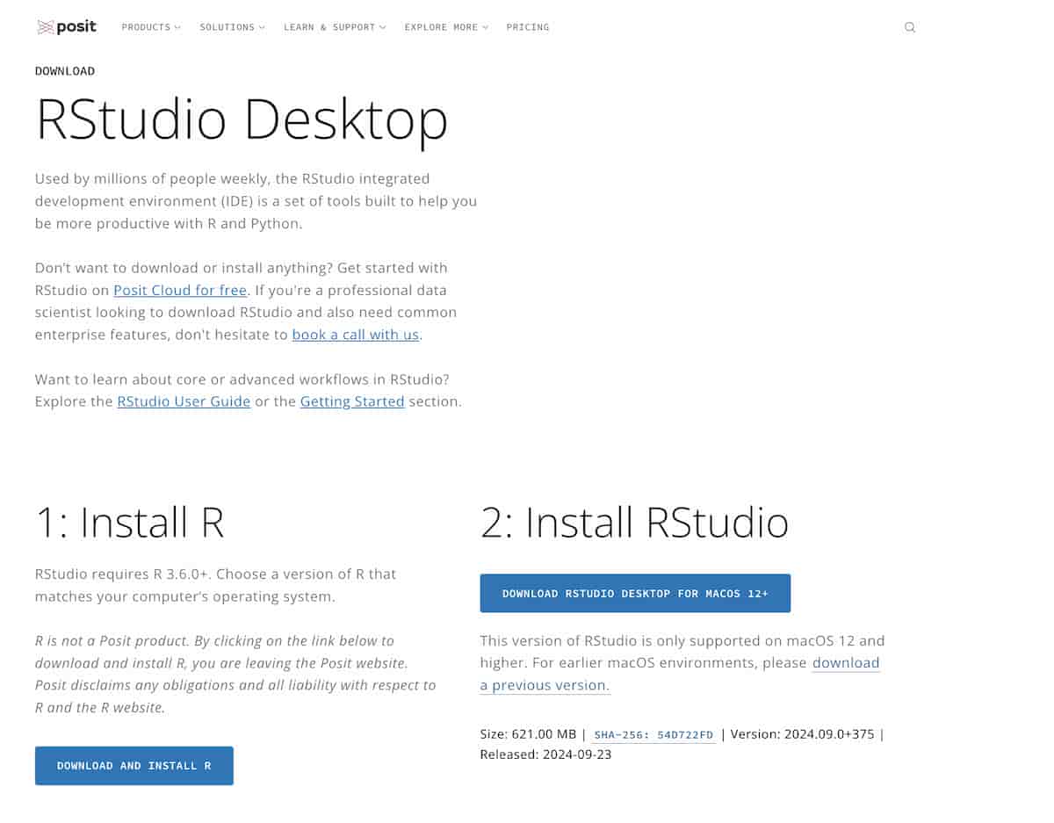The image size is (1054, 823).
Task: Open the search icon
Action: pyautogui.click(x=910, y=27)
